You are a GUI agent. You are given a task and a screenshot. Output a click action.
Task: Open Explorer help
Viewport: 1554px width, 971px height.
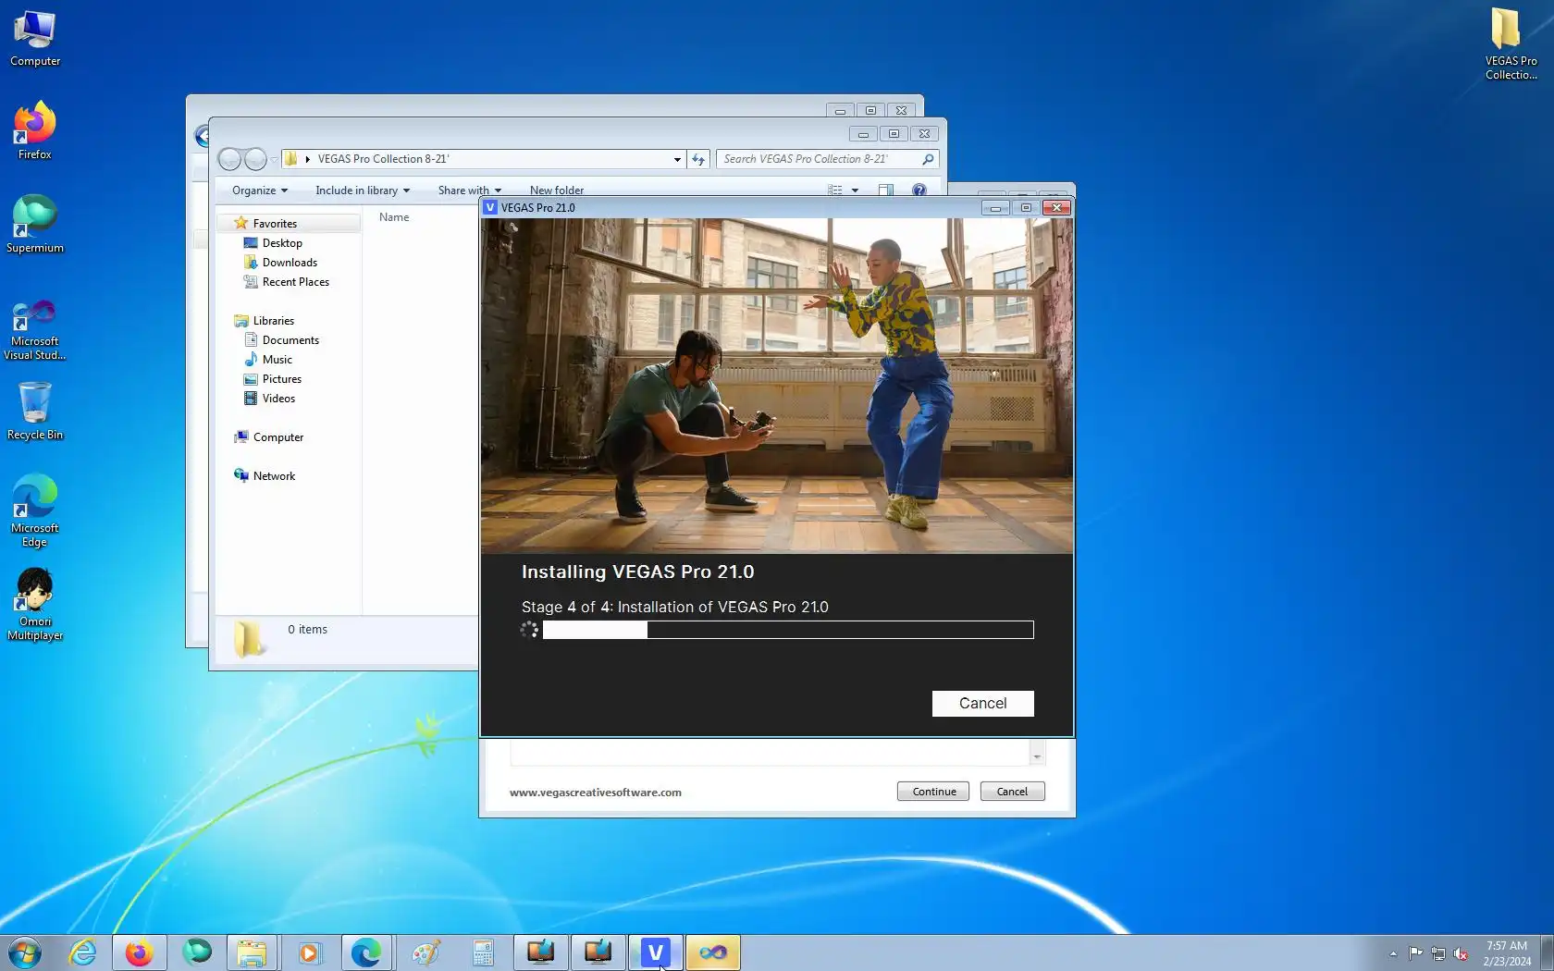[919, 191]
